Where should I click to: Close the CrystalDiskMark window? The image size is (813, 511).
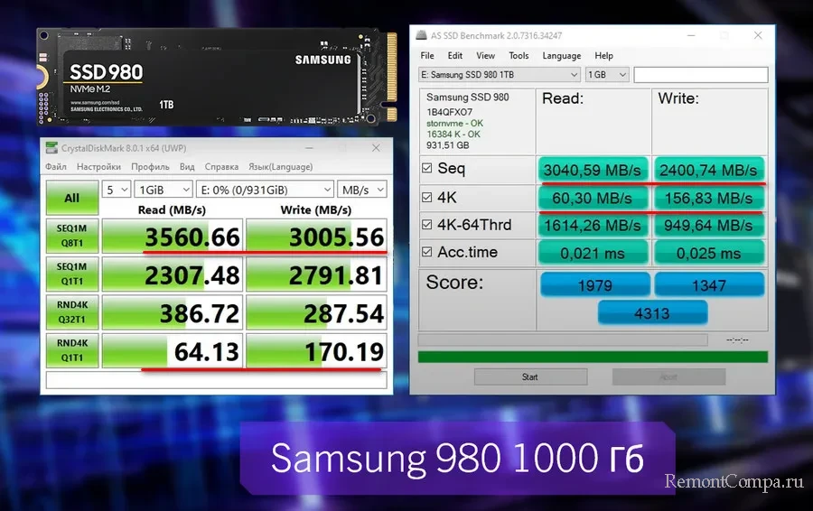pyautogui.click(x=376, y=148)
